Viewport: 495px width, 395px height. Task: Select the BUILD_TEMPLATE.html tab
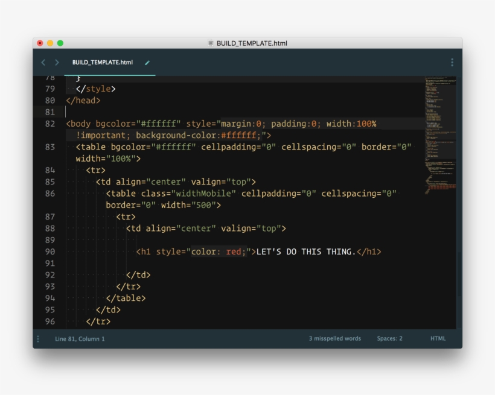[101, 62]
